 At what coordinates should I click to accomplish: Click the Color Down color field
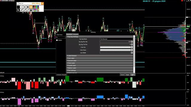pyautogui.click(x=115, y=50)
